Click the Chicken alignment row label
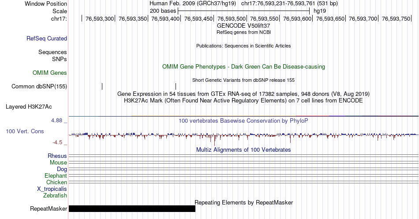The width and height of the screenshot is (419, 219). pyautogui.click(x=56, y=182)
